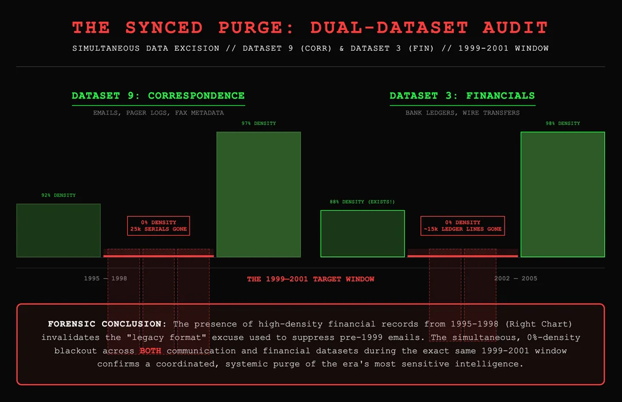This screenshot has height=402, width=622.
Task: Click the Dataset 9: Correspondence heading
Action: coord(158,96)
